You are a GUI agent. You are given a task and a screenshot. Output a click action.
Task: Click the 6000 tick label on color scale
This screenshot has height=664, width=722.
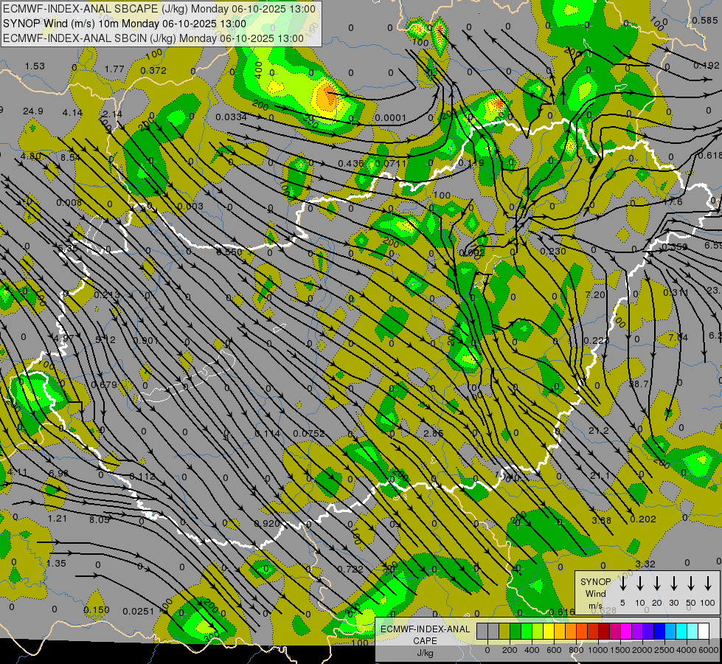tap(709, 650)
